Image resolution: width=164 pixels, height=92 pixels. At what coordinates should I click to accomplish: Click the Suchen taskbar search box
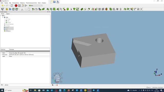[x=16, y=90]
